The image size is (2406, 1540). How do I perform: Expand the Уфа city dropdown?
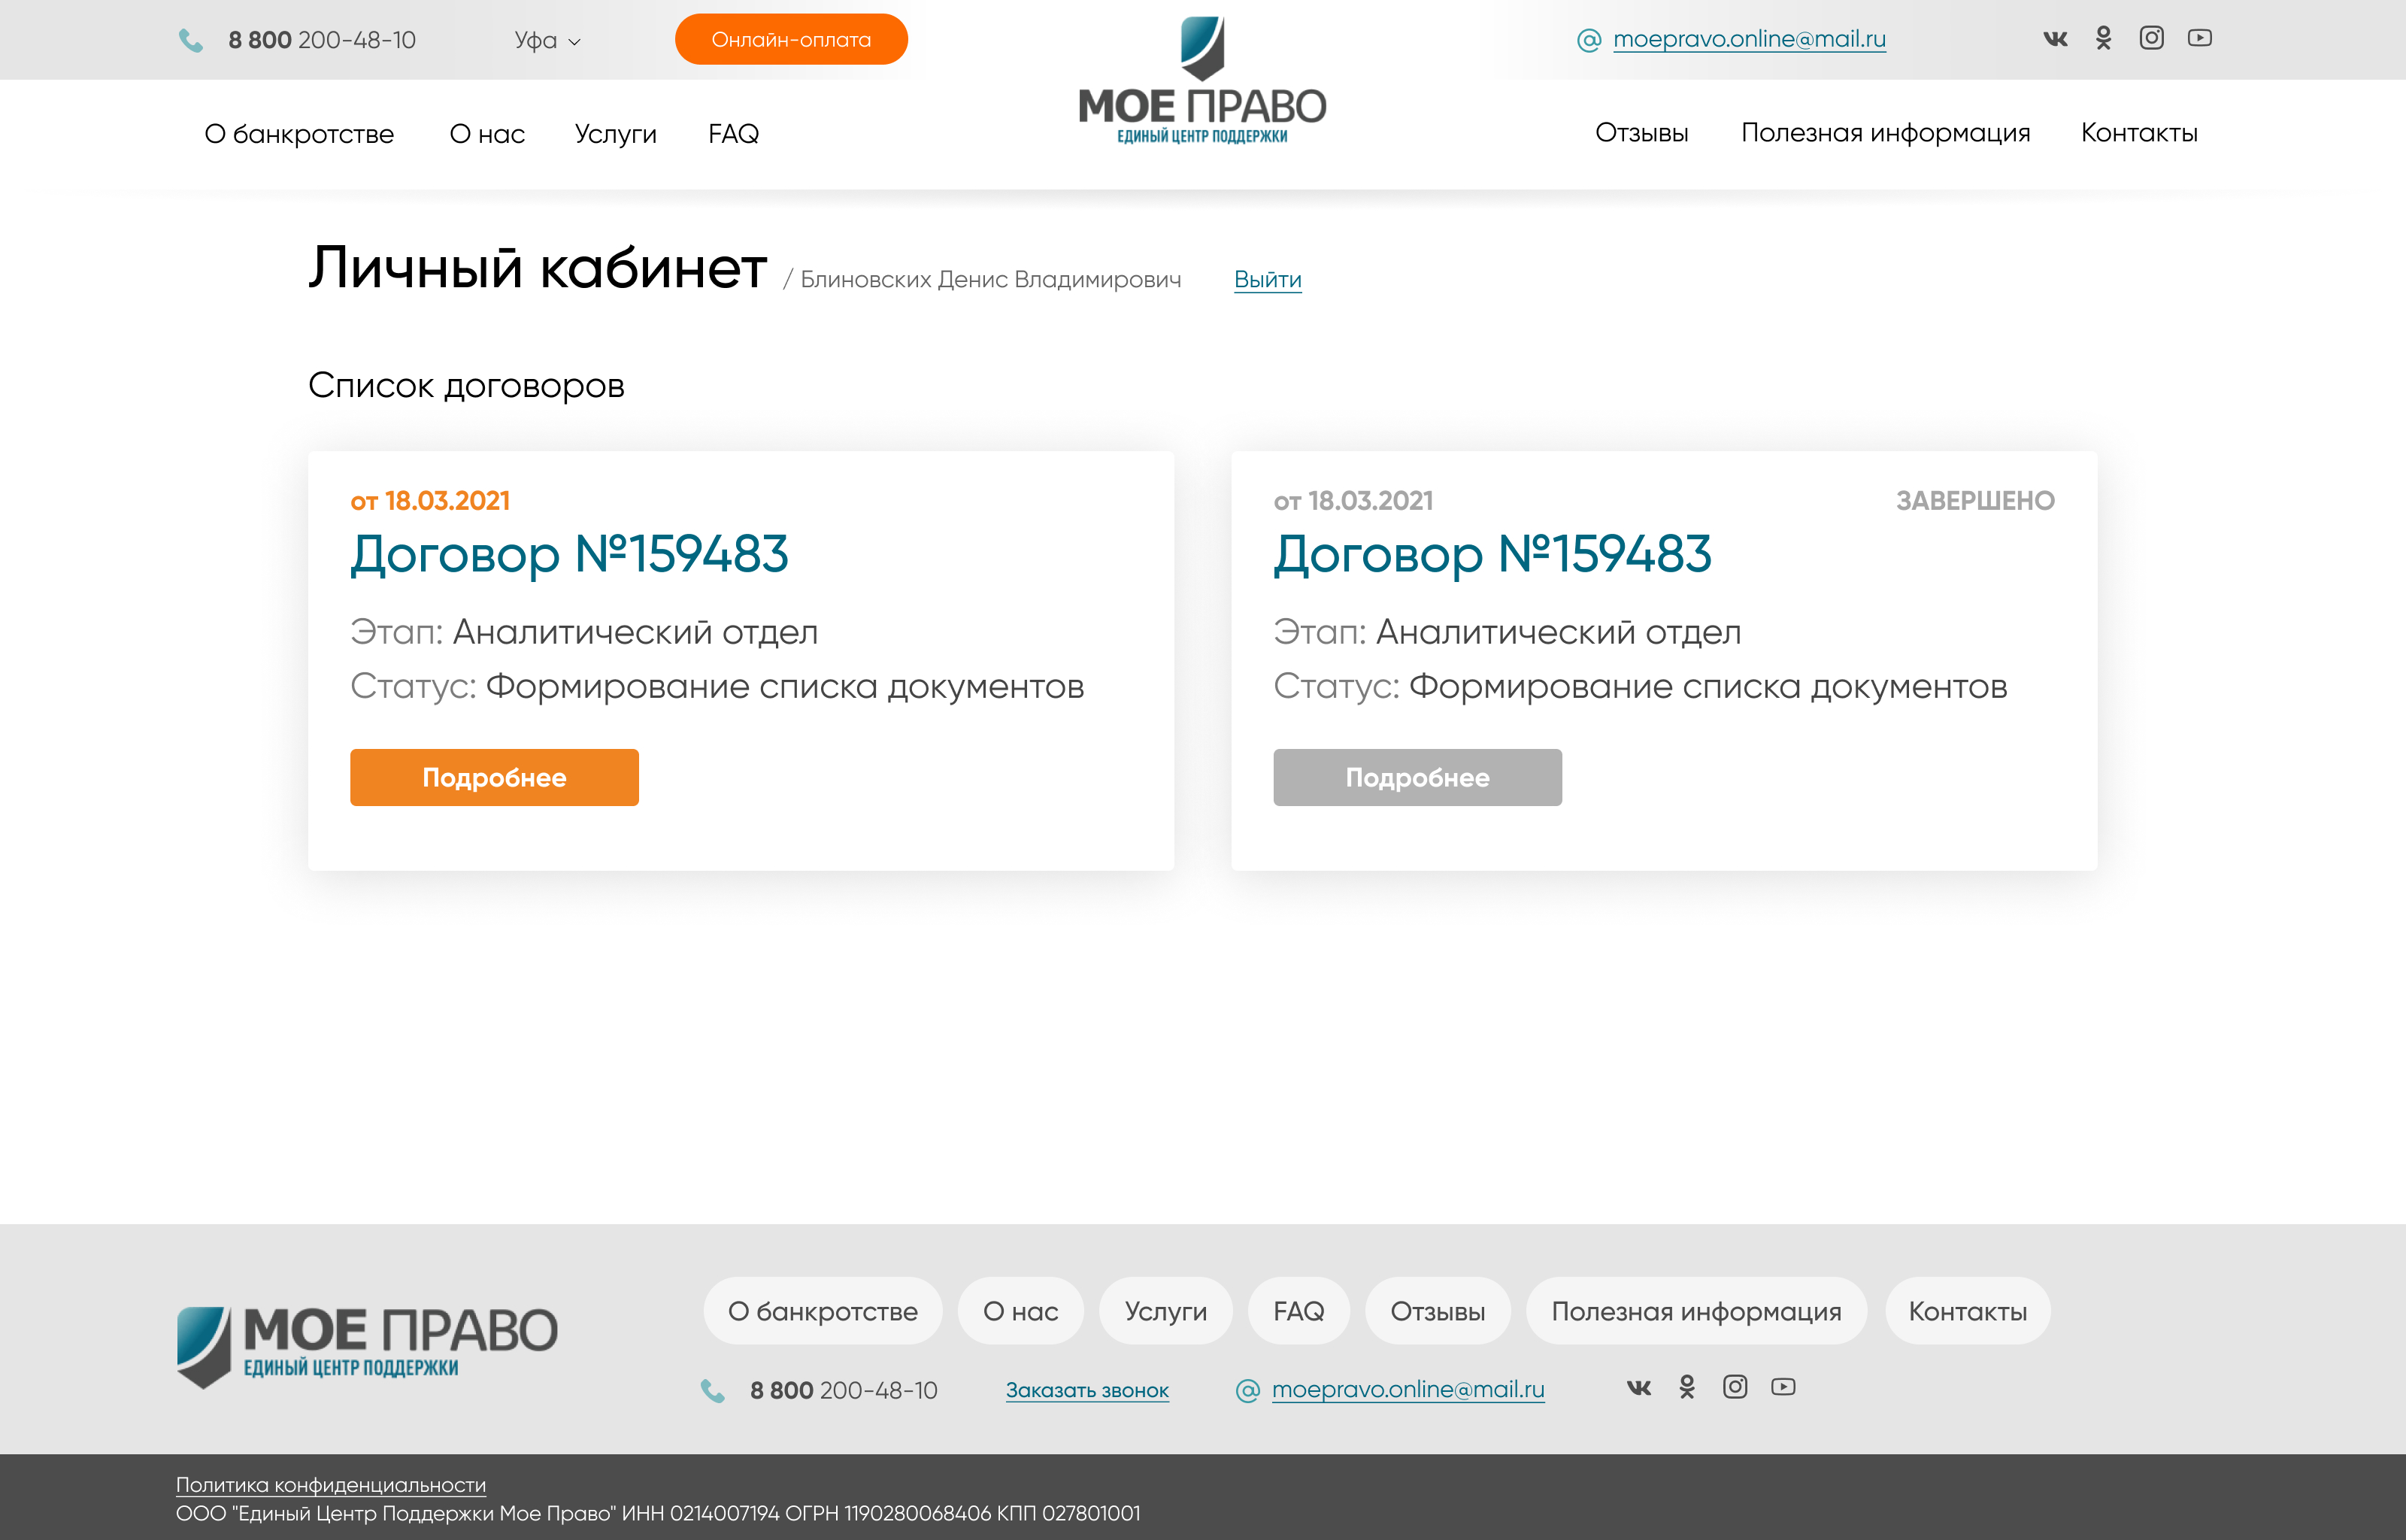[547, 40]
